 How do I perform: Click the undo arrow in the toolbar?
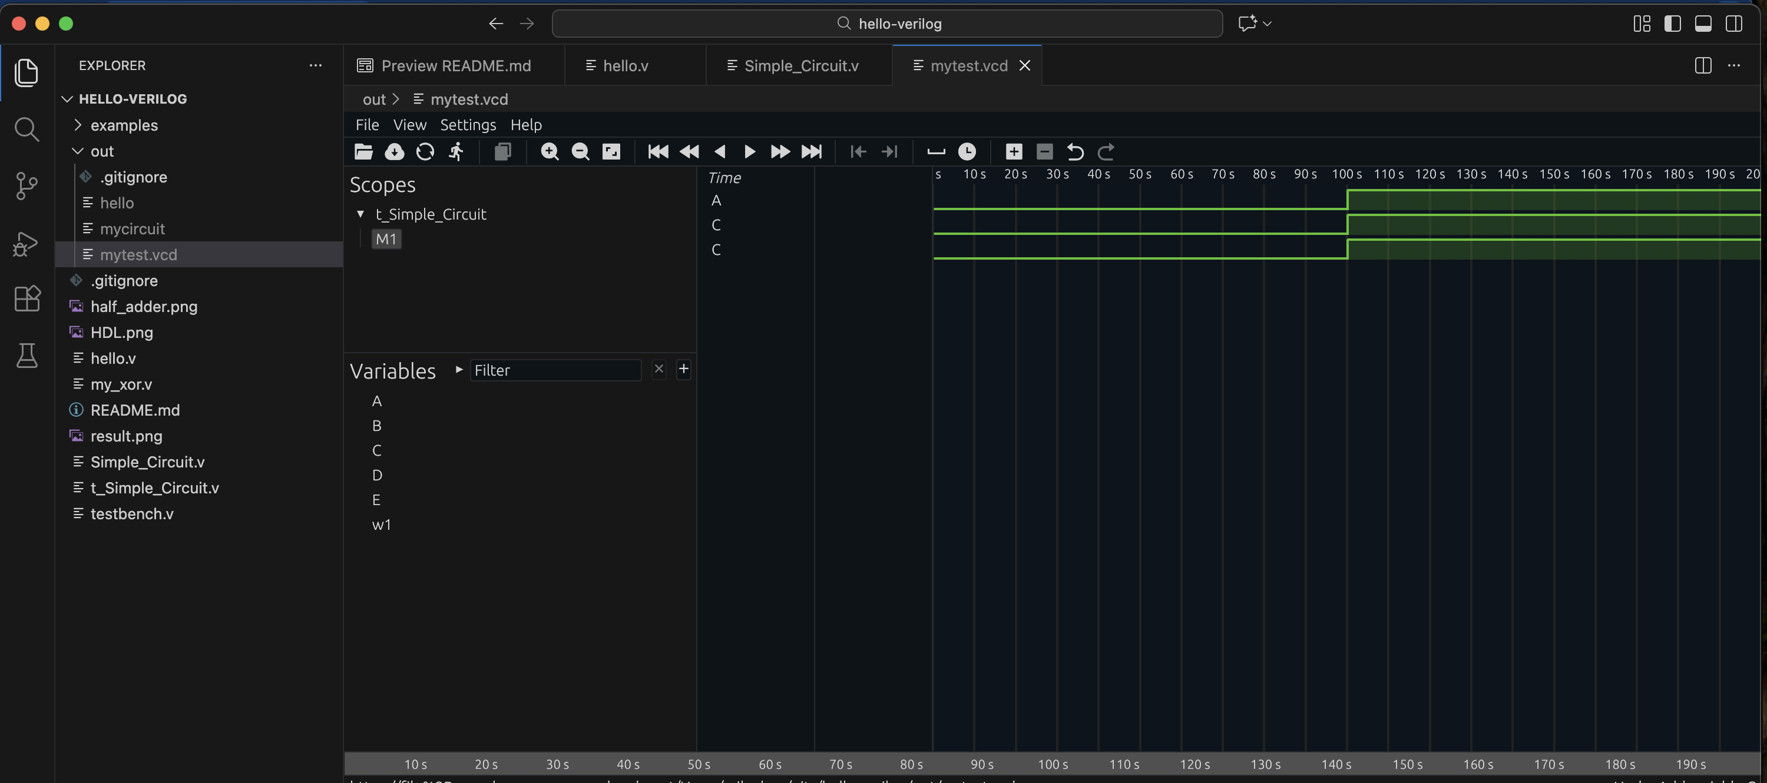point(1075,151)
